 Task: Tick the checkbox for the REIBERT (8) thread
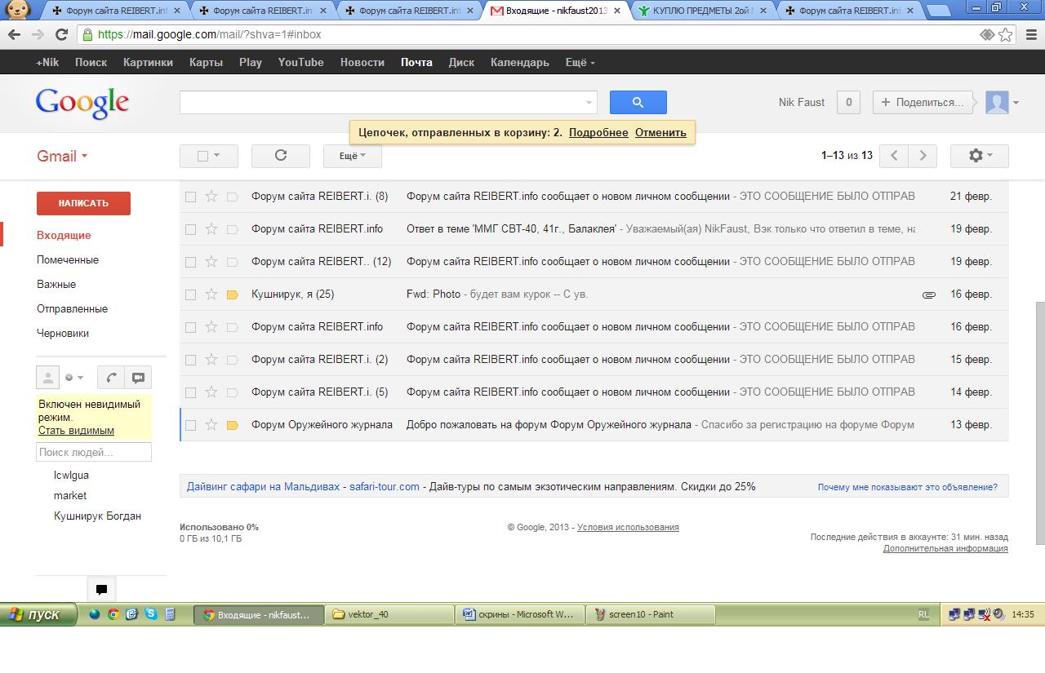(x=190, y=197)
